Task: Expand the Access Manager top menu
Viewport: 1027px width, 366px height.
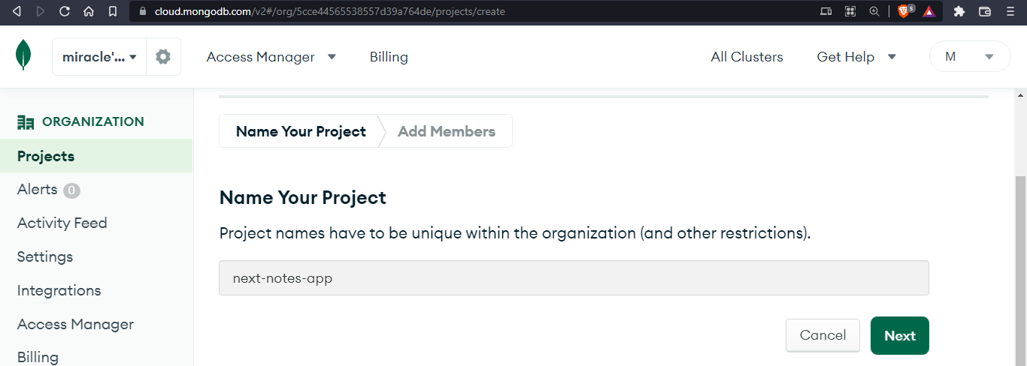Action: click(271, 57)
